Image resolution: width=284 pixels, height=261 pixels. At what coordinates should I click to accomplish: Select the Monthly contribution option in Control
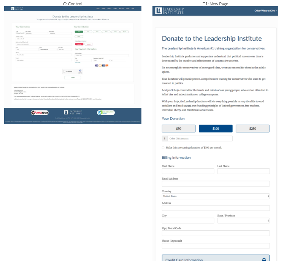pyautogui.click(x=89, y=44)
